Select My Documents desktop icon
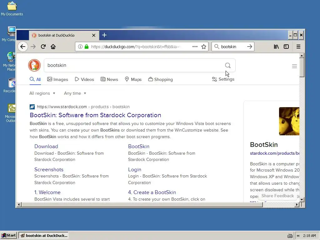The image size is (320, 240). [x=12, y=9]
